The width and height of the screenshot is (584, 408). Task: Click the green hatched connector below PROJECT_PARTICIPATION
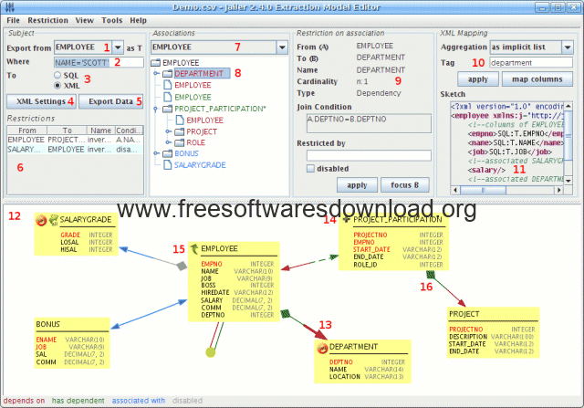[x=431, y=276]
